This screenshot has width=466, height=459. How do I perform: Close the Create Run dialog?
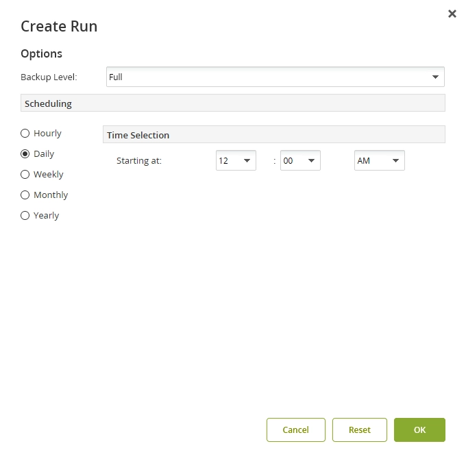(x=452, y=14)
